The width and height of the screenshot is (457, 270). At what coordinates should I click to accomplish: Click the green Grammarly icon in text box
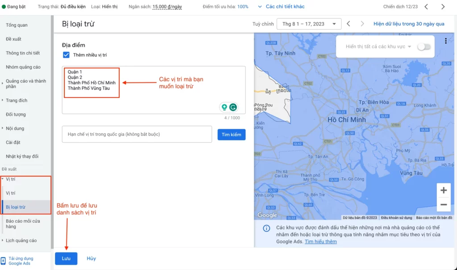[233, 107]
